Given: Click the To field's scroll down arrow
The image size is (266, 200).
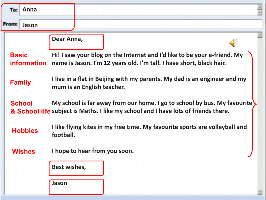Looking at the screenshot, I should (x=260, y=13).
